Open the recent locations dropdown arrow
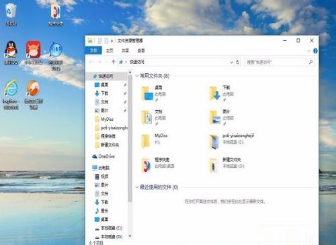 [106, 62]
